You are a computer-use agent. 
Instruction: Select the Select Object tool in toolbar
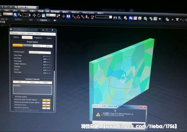point(15,15)
